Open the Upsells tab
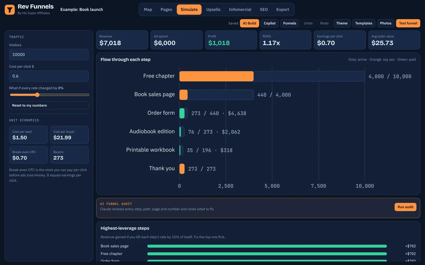Viewport: 425px width, 265px height. [213, 10]
